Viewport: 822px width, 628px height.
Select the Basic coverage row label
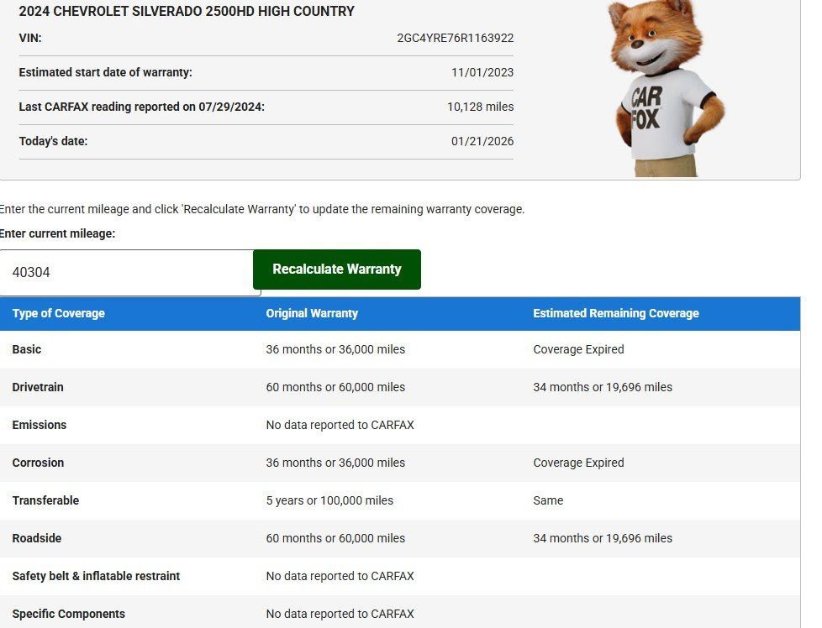coord(27,349)
